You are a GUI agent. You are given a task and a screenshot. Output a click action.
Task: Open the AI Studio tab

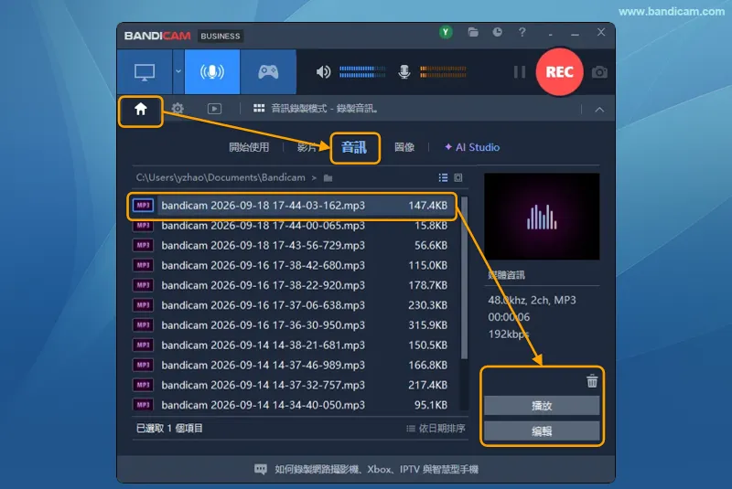click(x=472, y=147)
